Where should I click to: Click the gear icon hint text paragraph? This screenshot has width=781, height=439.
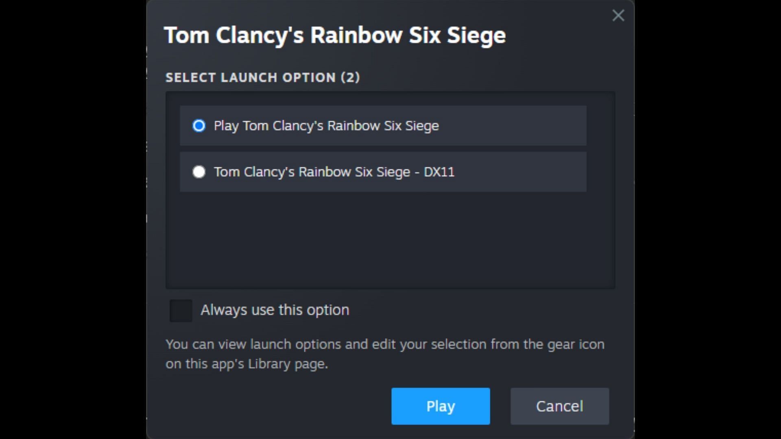click(385, 354)
